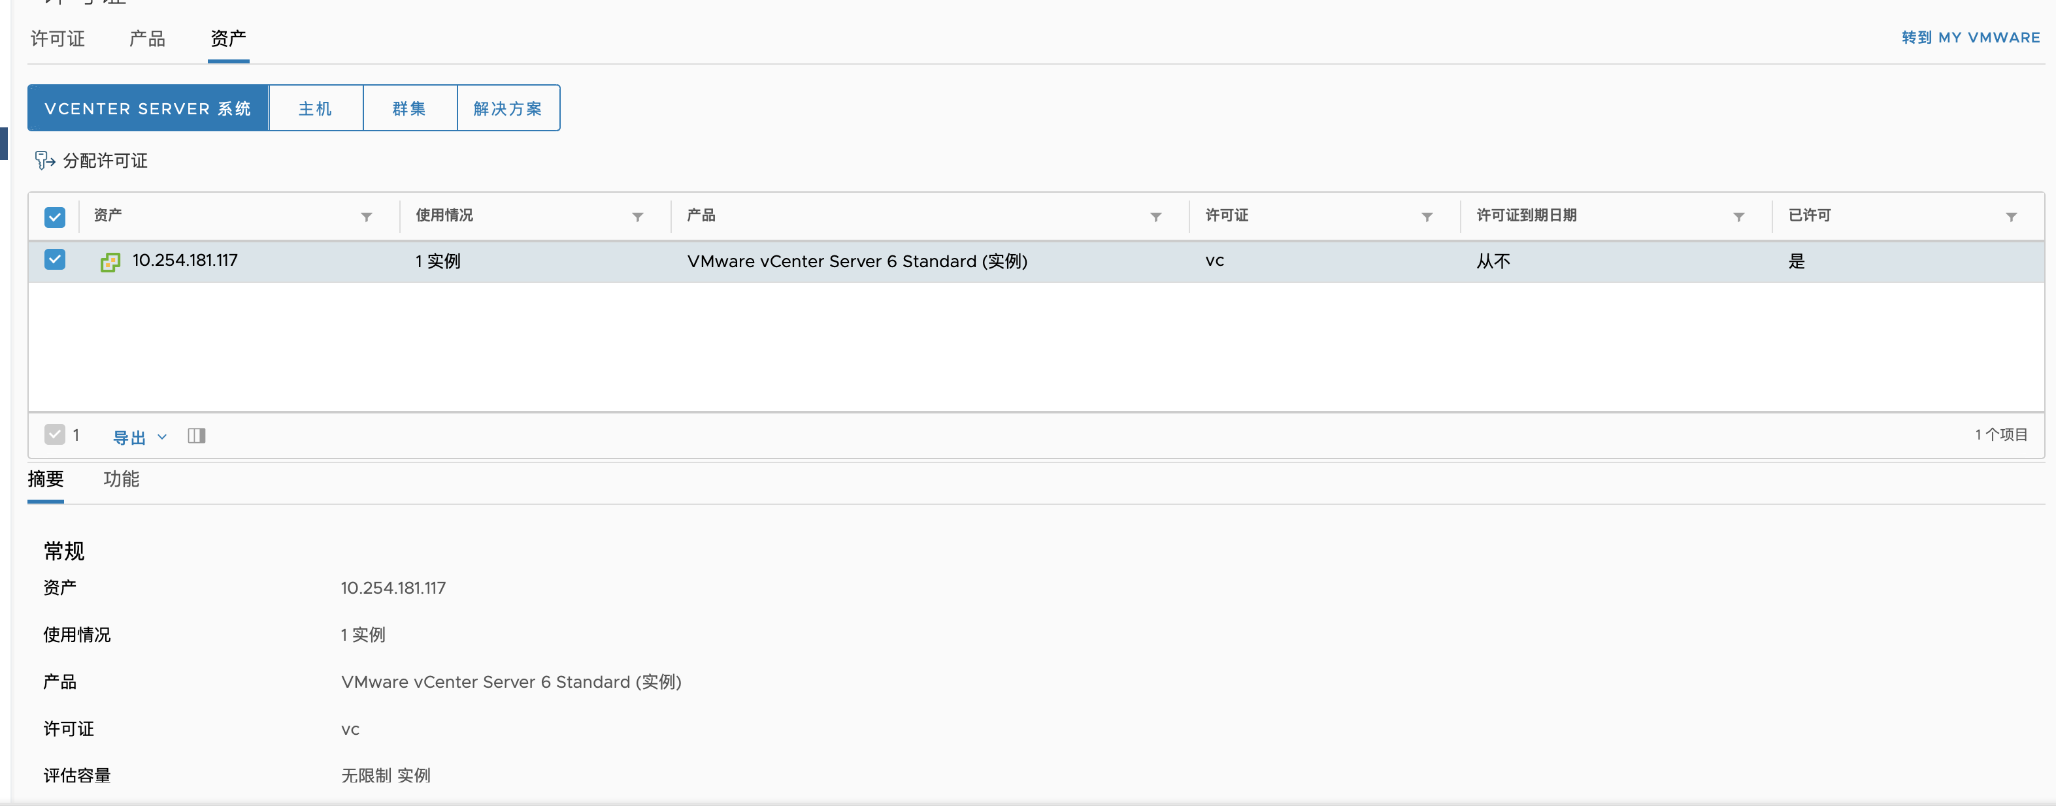The height and width of the screenshot is (806, 2056).
Task: Toggle the column chooser icon
Action: click(x=196, y=436)
